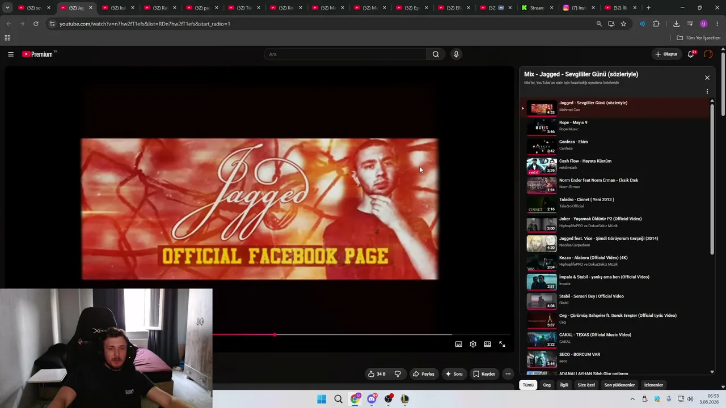Toggle subtitles on the video player

click(x=458, y=344)
